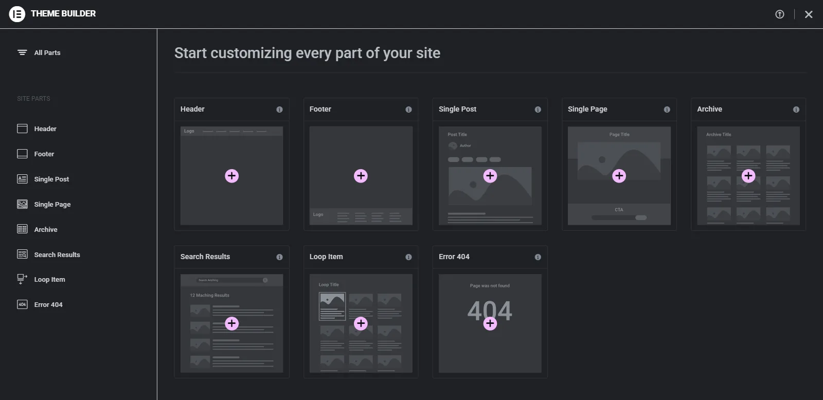The image size is (823, 400).
Task: Add a new Archive template with plus button
Action: (748, 176)
